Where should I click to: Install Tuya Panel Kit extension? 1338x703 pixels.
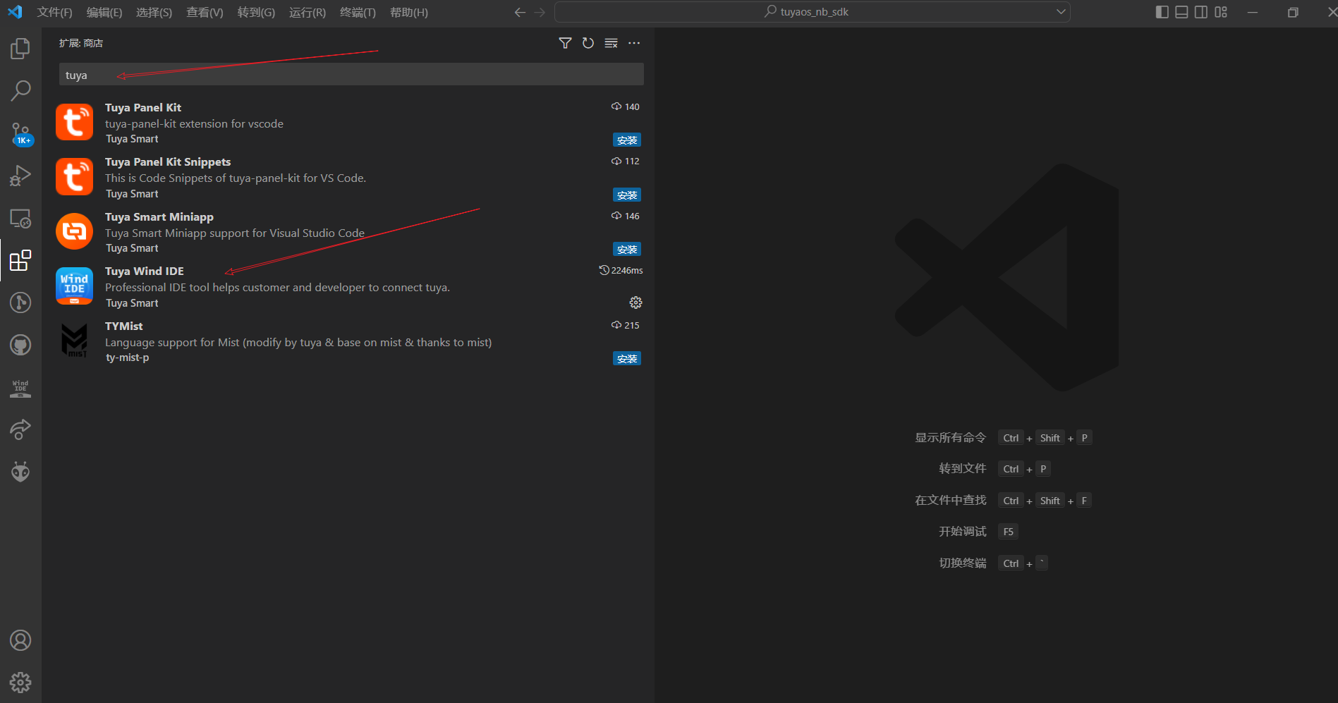(x=627, y=140)
